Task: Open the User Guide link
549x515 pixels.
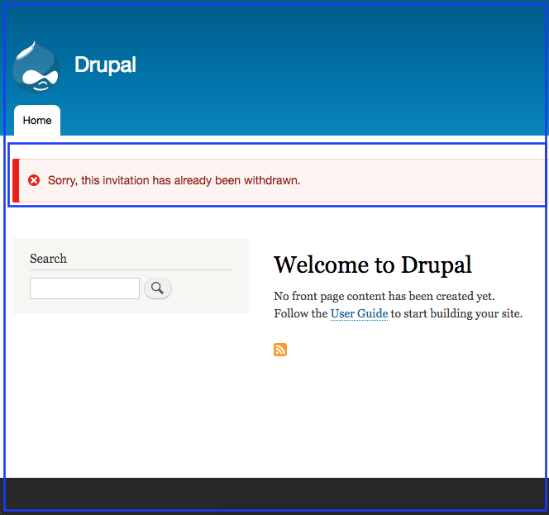Action: tap(359, 313)
